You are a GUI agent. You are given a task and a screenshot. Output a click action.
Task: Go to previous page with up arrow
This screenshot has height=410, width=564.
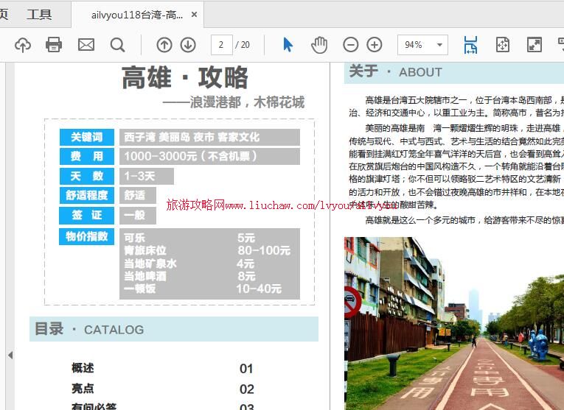[x=164, y=45]
